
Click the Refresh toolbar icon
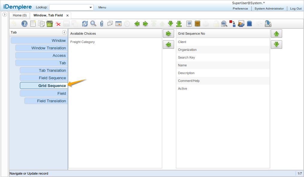coord(85,24)
